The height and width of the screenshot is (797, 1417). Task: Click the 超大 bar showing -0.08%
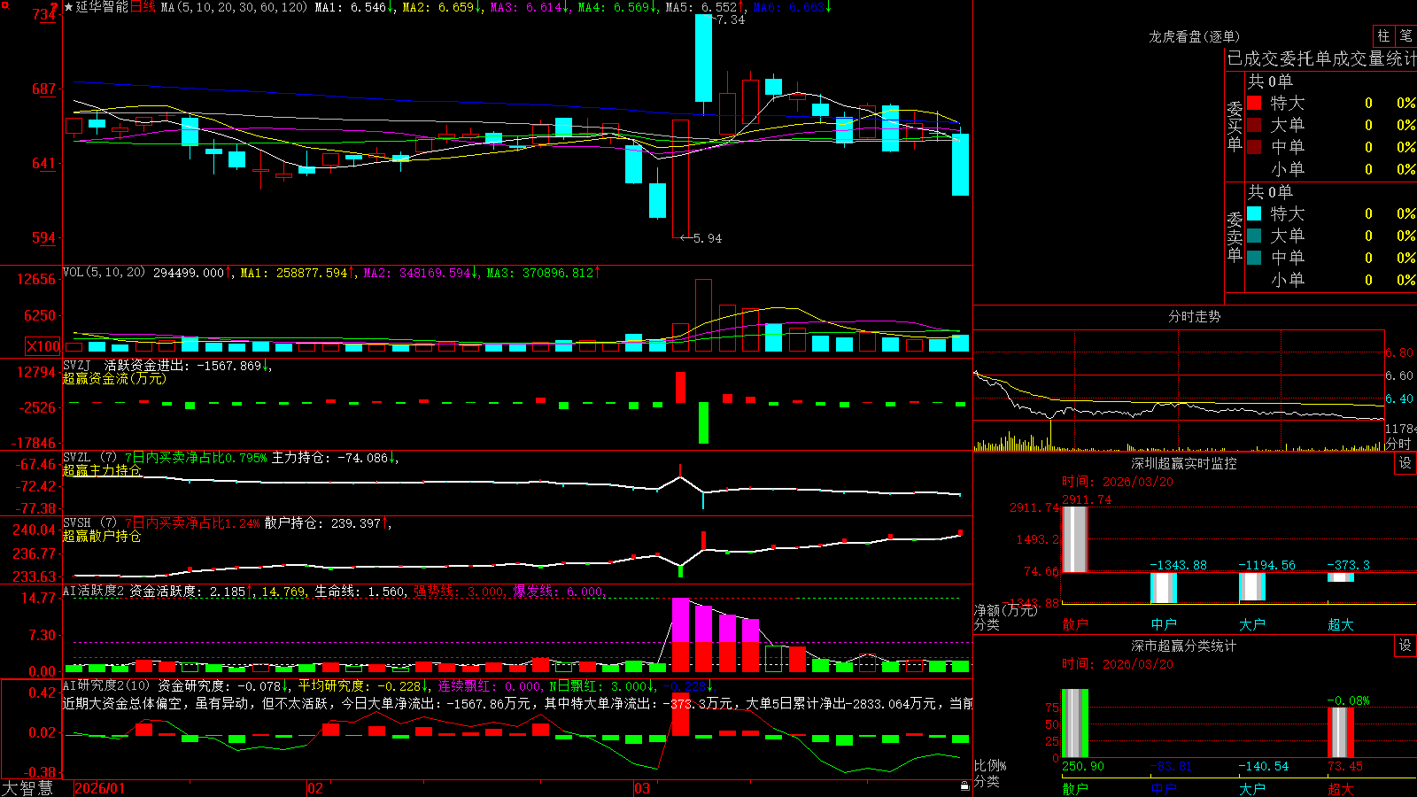[x=1341, y=732]
